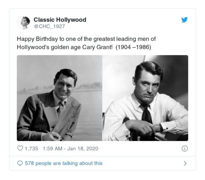Open "578 people are talking about this"
Viewport: 205px width, 180px height.
tap(63, 163)
